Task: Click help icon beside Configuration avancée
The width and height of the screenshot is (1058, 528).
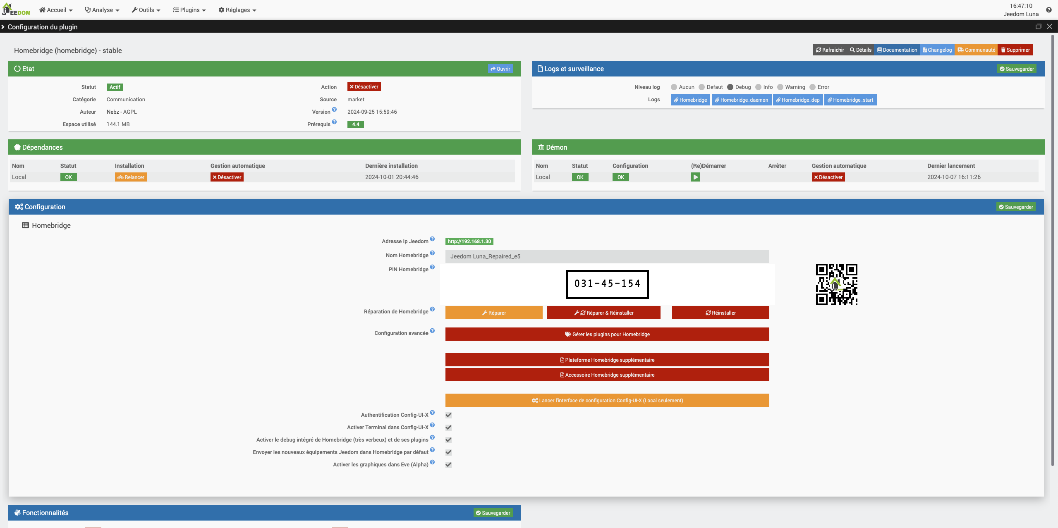Action: 432,331
